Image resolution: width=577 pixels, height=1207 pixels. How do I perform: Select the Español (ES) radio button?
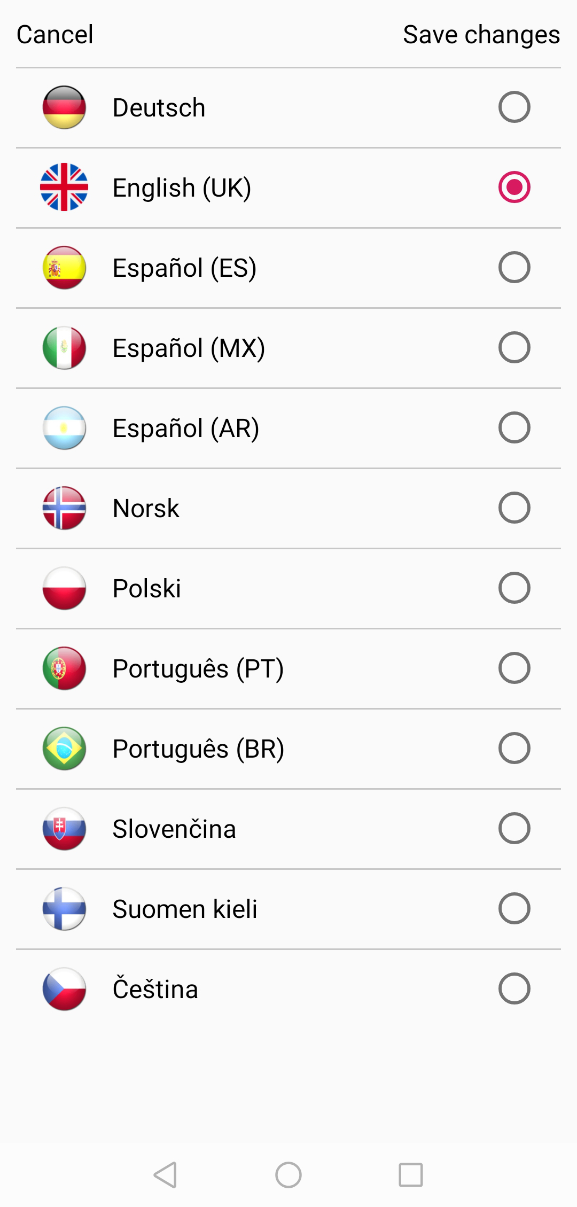click(514, 268)
